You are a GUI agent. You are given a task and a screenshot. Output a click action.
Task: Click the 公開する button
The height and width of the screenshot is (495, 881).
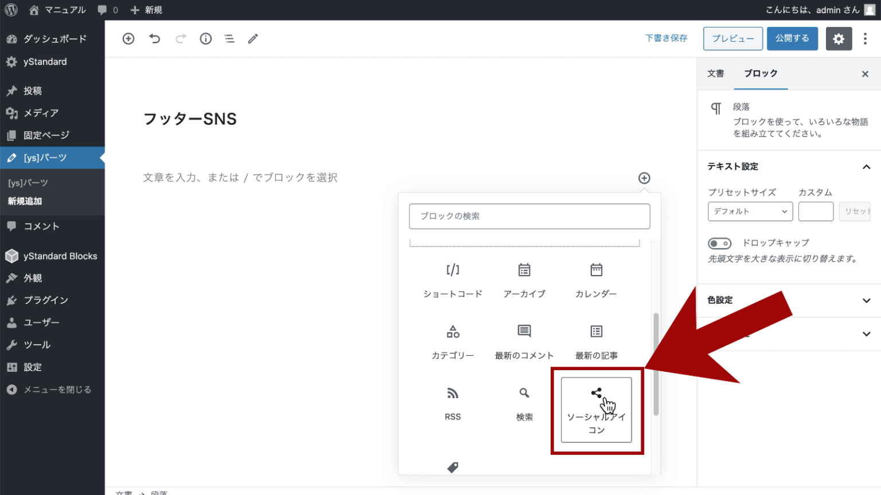click(792, 38)
